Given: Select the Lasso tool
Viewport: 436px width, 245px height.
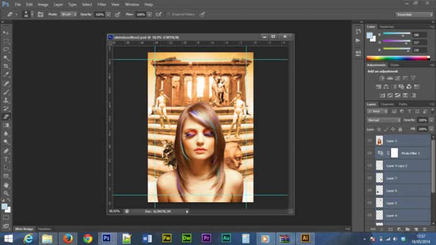Looking at the screenshot, I should [7, 49].
